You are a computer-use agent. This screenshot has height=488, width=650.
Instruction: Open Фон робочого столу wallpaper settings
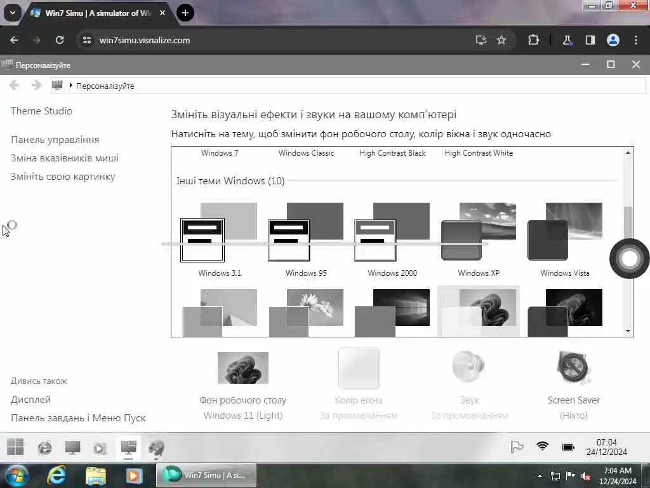243,368
